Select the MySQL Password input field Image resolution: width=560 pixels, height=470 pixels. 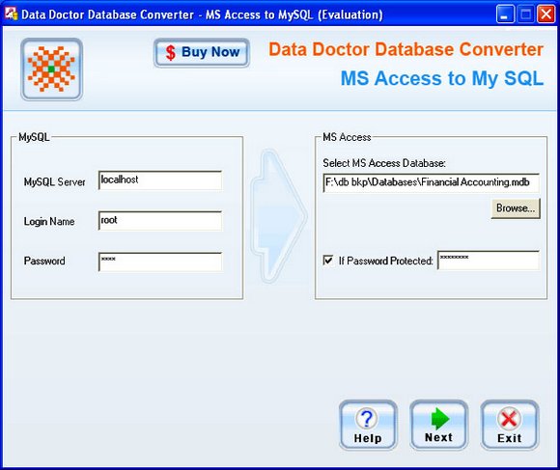(x=160, y=262)
